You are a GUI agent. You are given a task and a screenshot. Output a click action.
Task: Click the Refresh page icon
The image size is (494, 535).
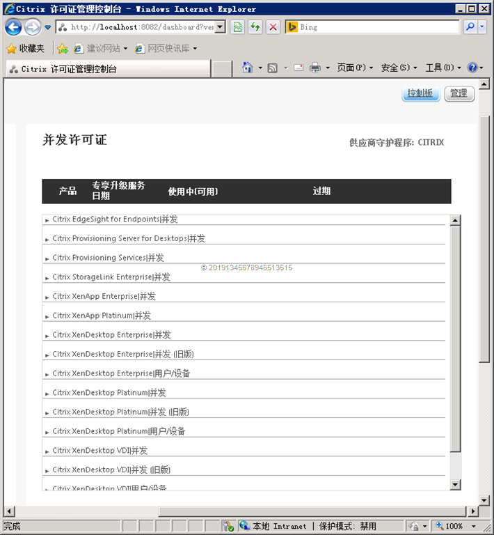tap(255, 27)
